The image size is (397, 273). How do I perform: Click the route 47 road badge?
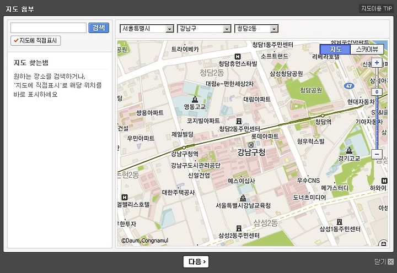(x=349, y=86)
